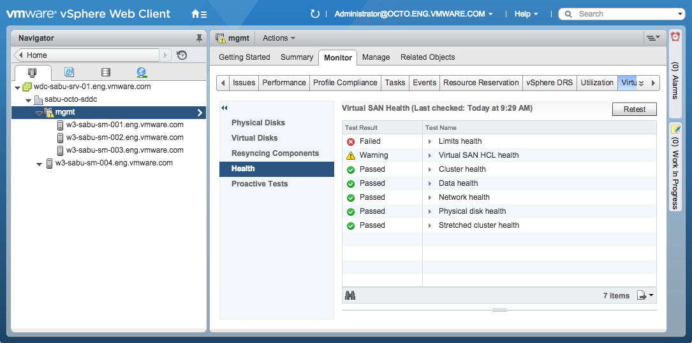Collapse wdc-sabu-srv-01 vCenter node

point(17,88)
